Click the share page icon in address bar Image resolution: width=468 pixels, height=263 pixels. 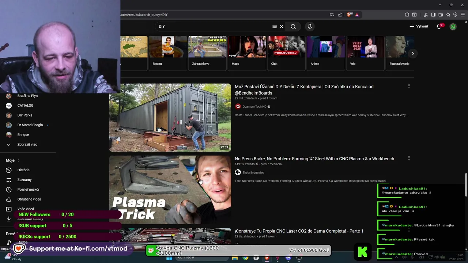340,15
